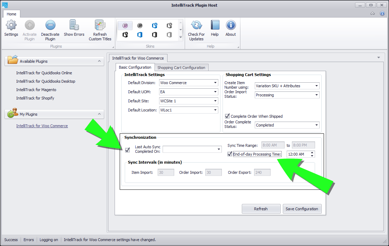389x246 pixels.
Task: Select IntelliTrack for QuickBooks Online
Action: 44,73
